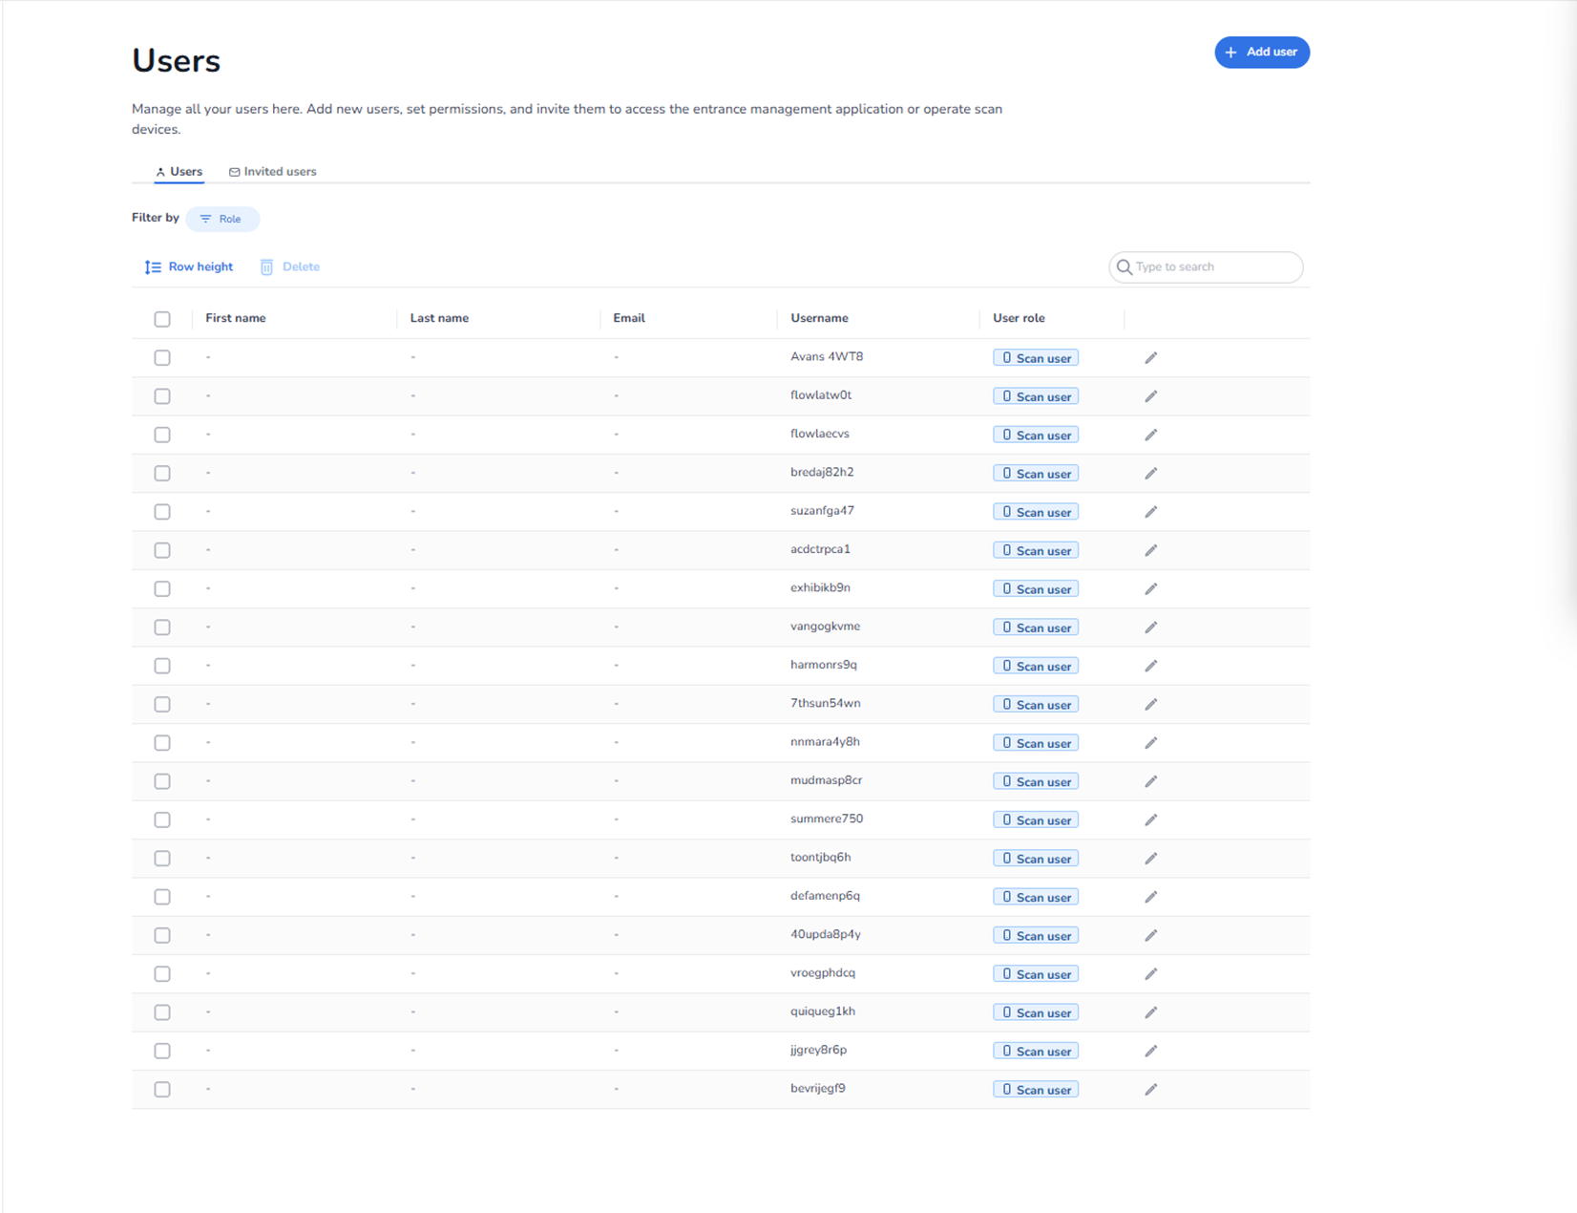Image resolution: width=1577 pixels, height=1213 pixels.
Task: Click pencil icon for vangogkvme
Action: click(1150, 628)
